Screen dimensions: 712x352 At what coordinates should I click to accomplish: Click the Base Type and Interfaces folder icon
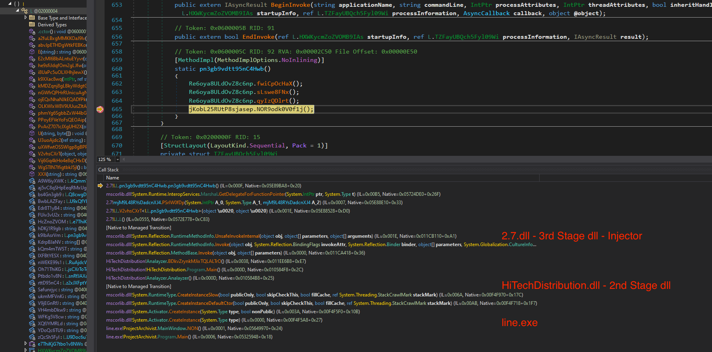(x=32, y=18)
